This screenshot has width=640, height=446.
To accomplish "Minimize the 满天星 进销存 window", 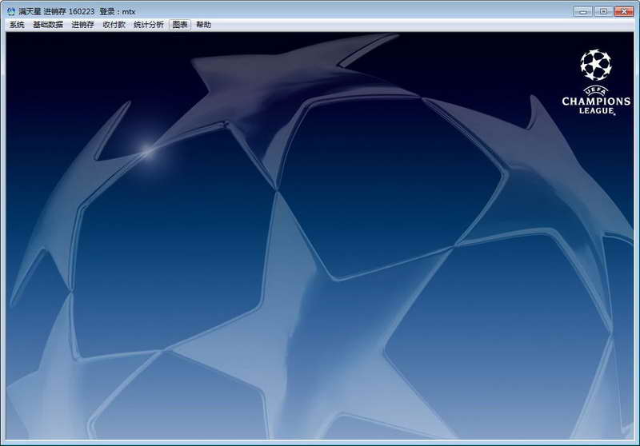I will (x=583, y=11).
